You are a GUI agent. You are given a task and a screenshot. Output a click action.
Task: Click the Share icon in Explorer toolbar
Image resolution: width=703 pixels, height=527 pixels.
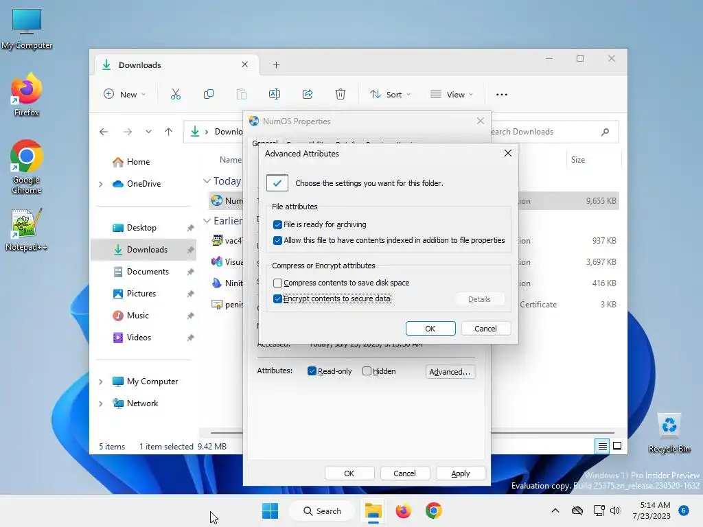(x=308, y=94)
